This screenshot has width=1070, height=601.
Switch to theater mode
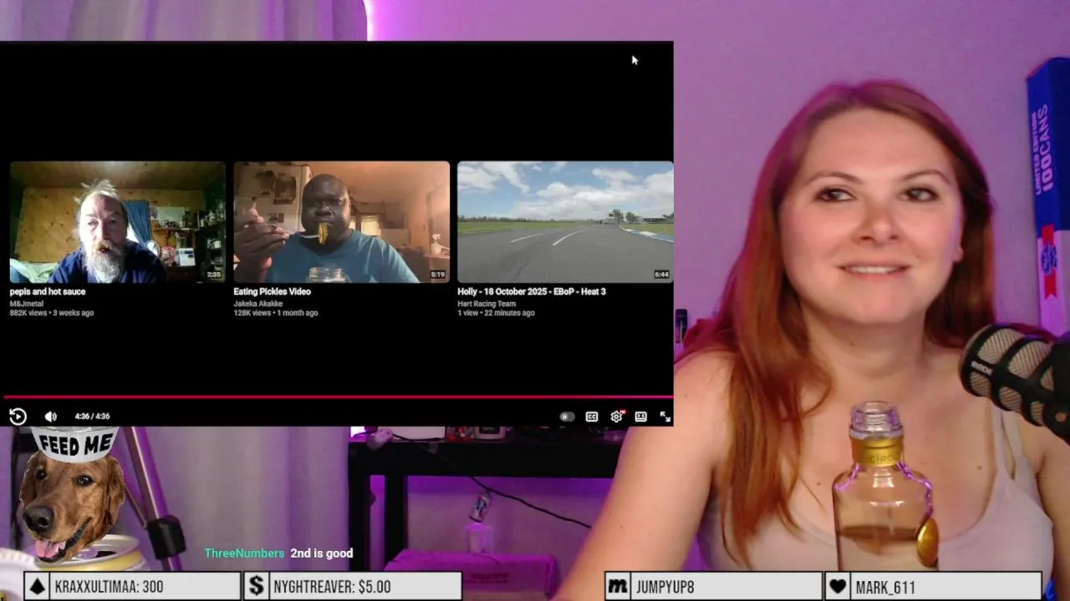[x=640, y=417]
